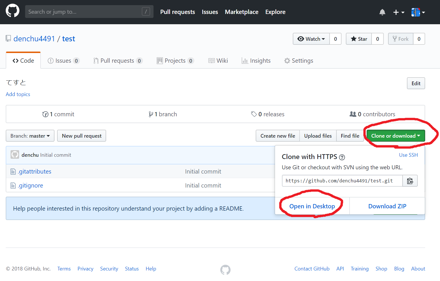Click the repository book icon beside denchu4491

coord(8,38)
